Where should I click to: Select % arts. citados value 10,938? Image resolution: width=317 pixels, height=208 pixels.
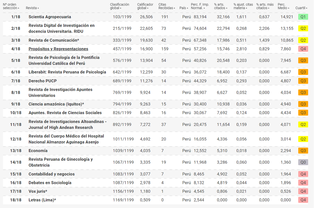point(223,104)
